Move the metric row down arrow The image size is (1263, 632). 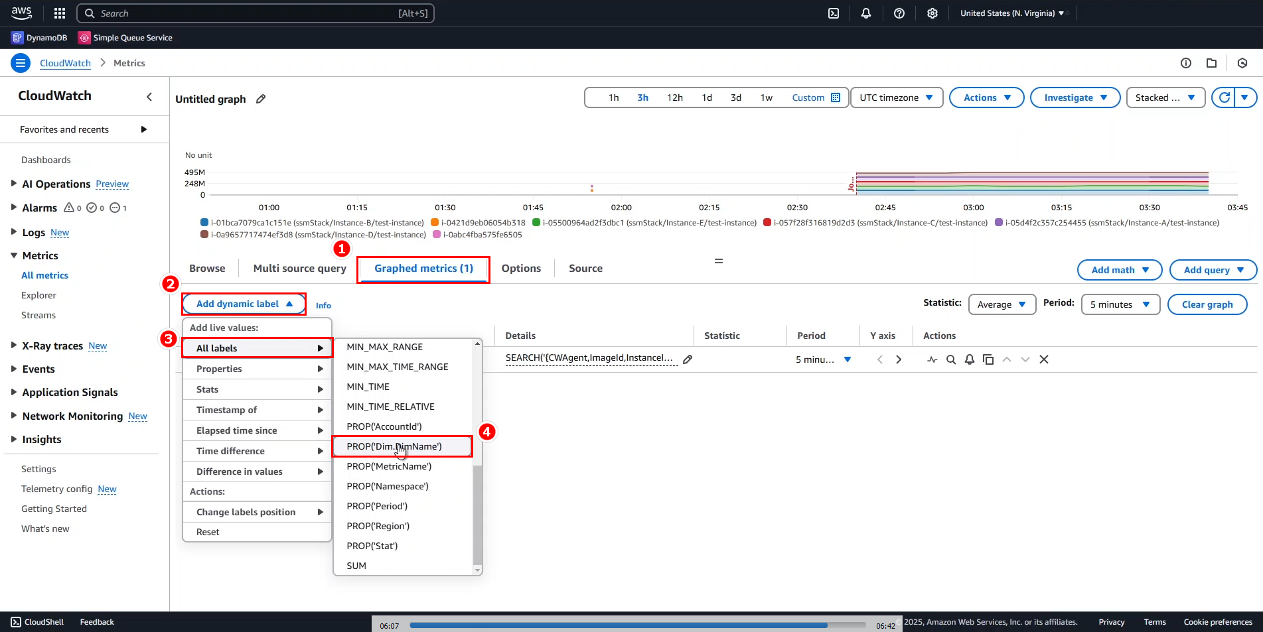(x=1025, y=359)
